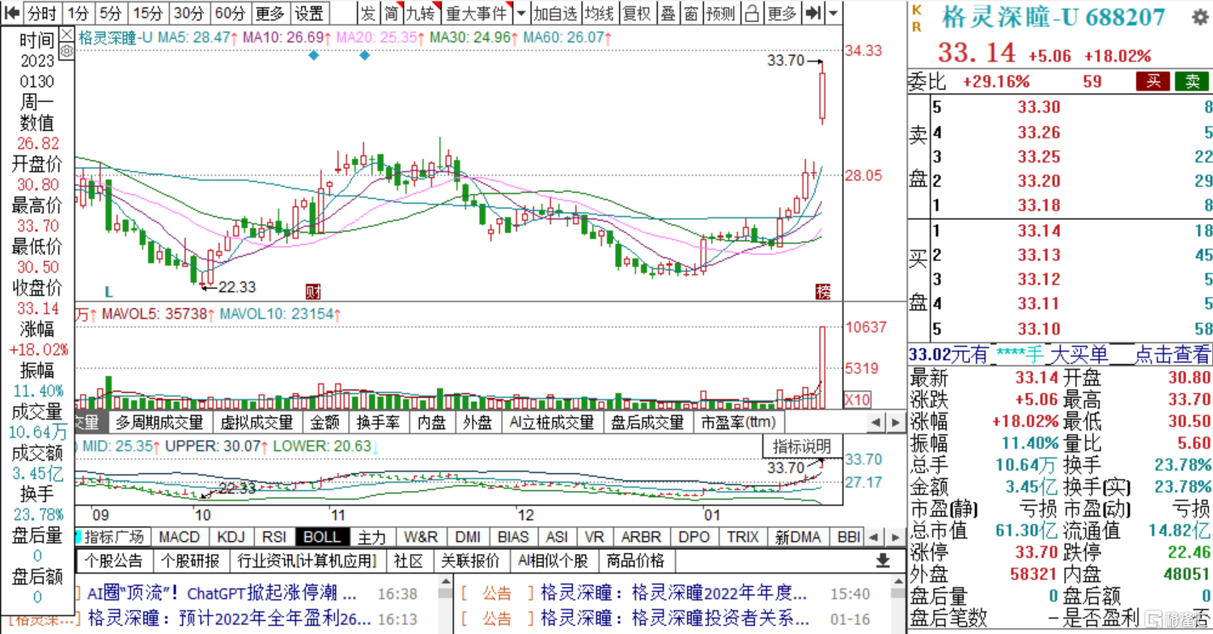
Task: Click the red 财 marker on the chart
Action: click(x=312, y=292)
